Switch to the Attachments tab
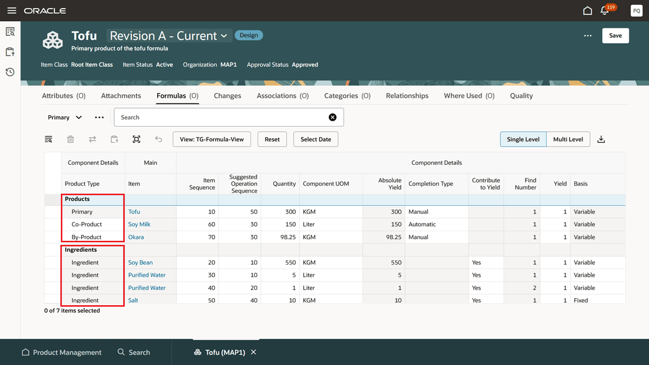This screenshot has width=649, height=365. [x=121, y=96]
